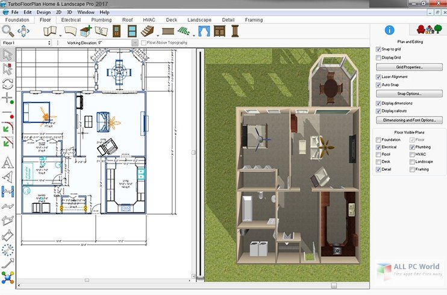Switch to the Framing tab
Screen dimensions: 447x295
(x=254, y=20)
